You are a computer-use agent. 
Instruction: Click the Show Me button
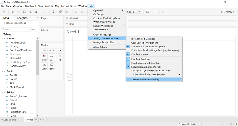227,12
